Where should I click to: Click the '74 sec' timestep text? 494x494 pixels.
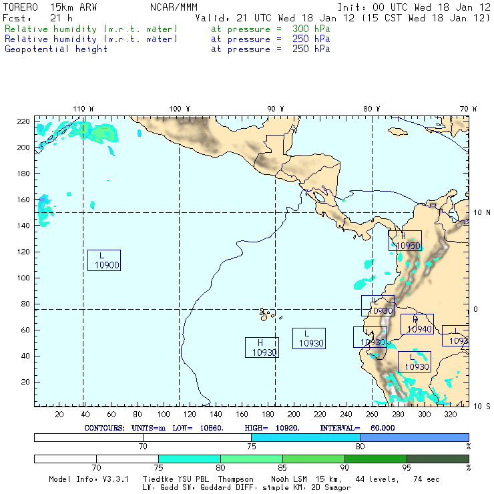427,479
